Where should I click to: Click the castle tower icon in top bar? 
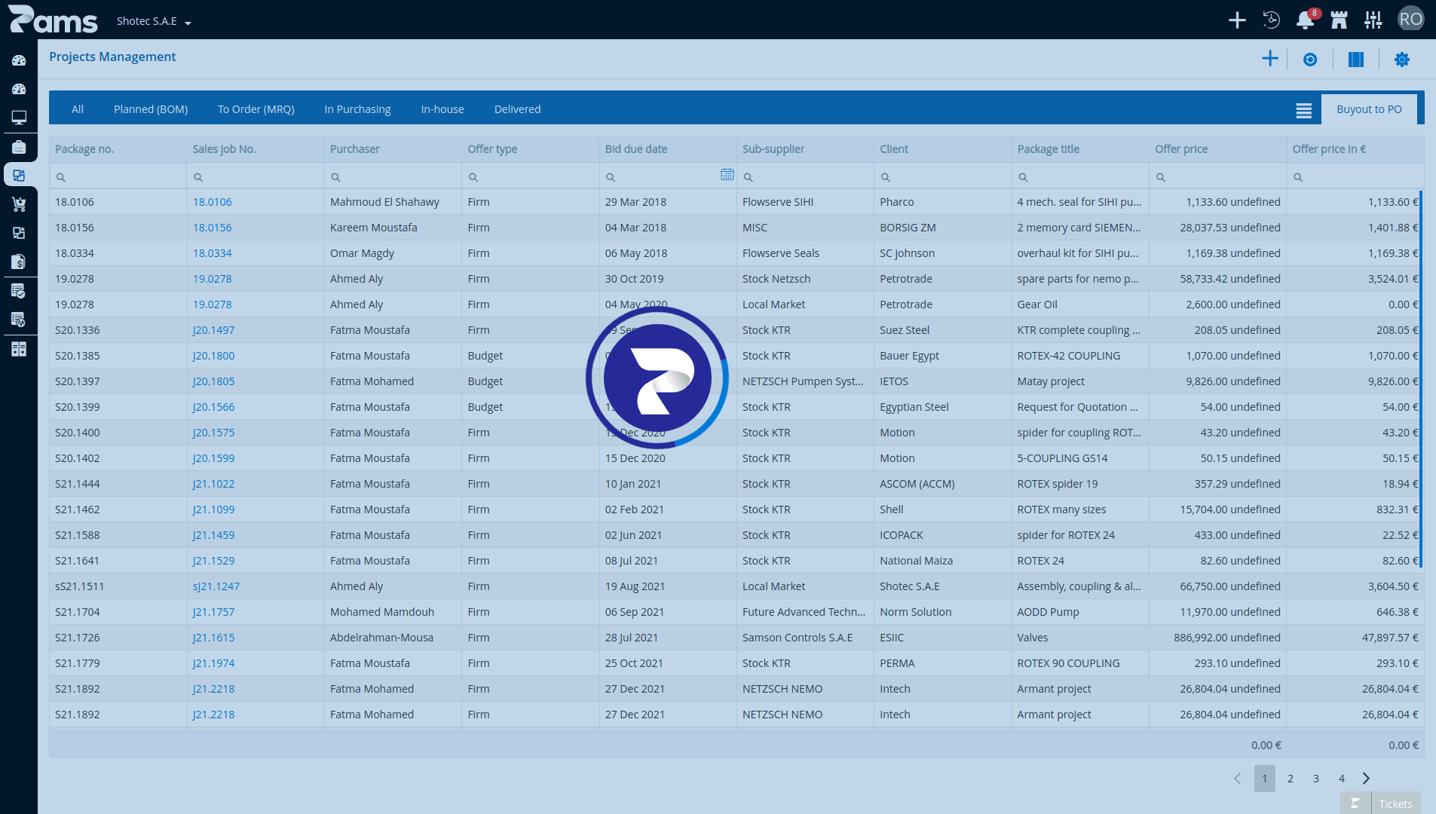click(1340, 20)
